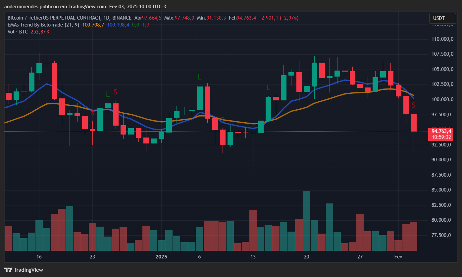Click the 97.500,0 price axis label
This screenshot has width=462, height=277.
point(442,115)
